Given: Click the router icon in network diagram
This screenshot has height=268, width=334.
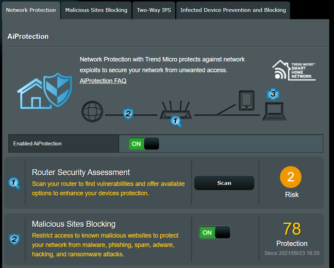Looking at the screenshot, I should [176, 110].
